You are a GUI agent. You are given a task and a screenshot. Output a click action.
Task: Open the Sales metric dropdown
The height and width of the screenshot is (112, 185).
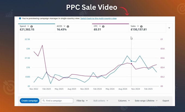point(138,26)
